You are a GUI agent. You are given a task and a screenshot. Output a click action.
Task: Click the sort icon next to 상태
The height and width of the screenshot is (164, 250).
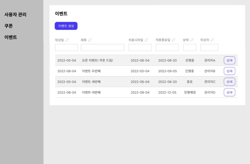pos(192,40)
